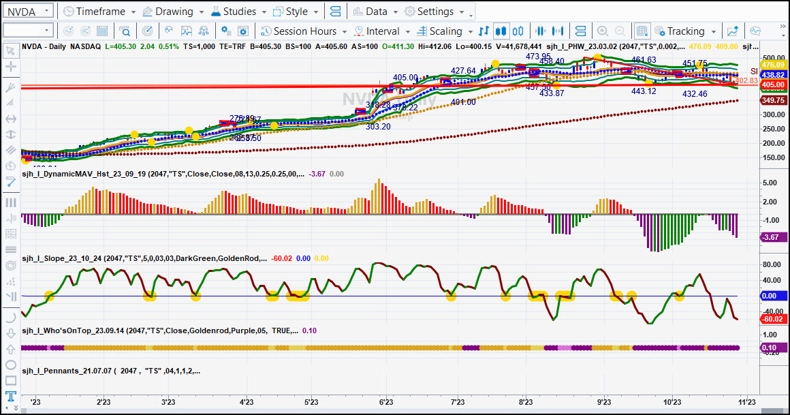Click the window settings gear icon
Viewport: 790px width, 415px height.
coord(243,31)
